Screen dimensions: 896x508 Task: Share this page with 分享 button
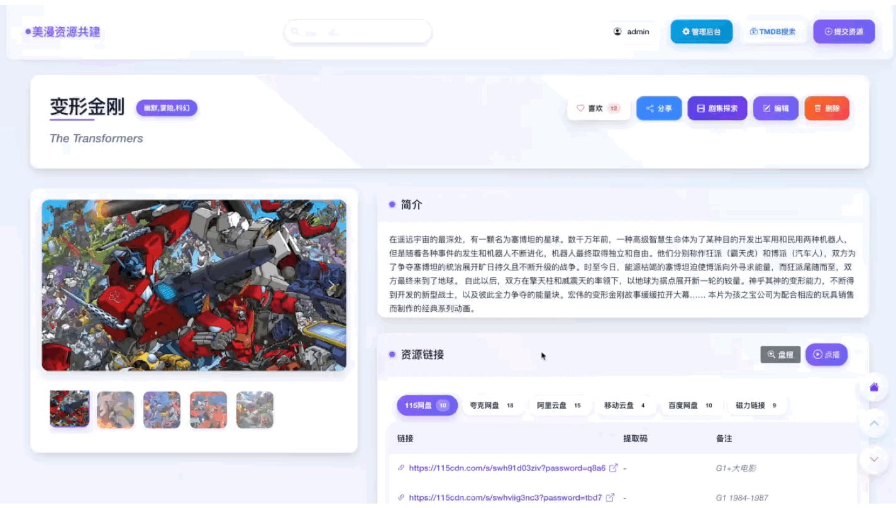pyautogui.click(x=659, y=108)
